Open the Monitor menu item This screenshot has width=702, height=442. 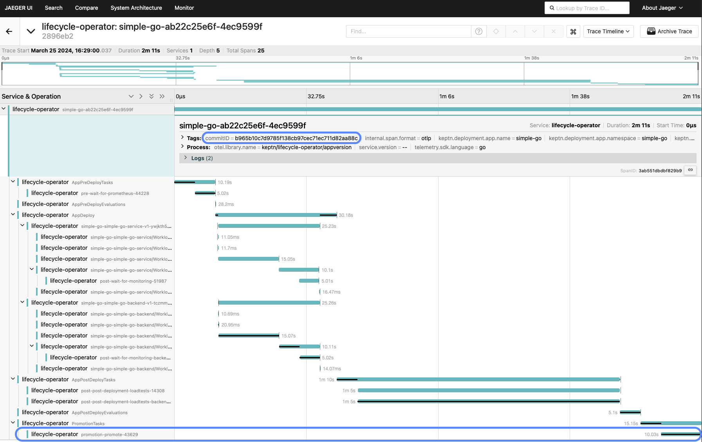coord(184,8)
